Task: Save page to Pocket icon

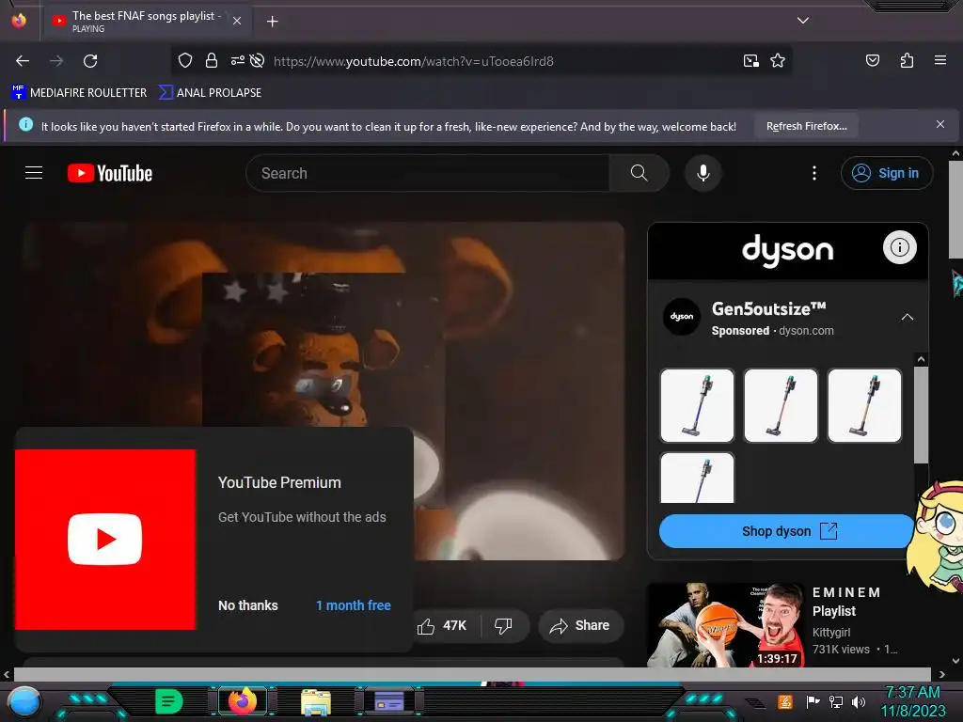Action: click(x=872, y=60)
